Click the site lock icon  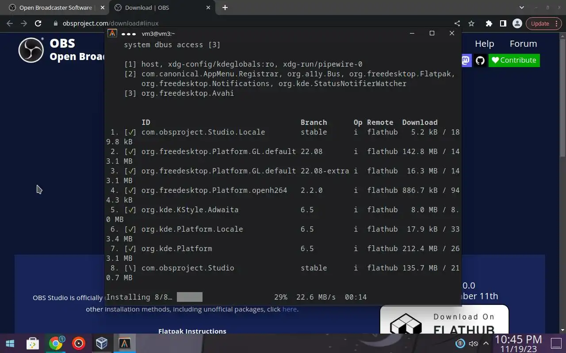(x=55, y=23)
